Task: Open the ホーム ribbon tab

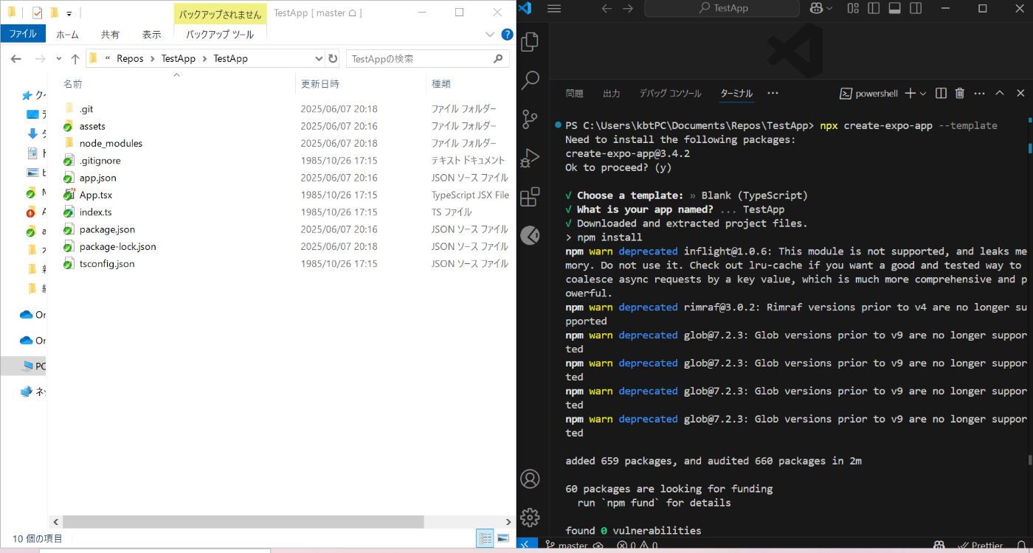Action: pyautogui.click(x=67, y=34)
